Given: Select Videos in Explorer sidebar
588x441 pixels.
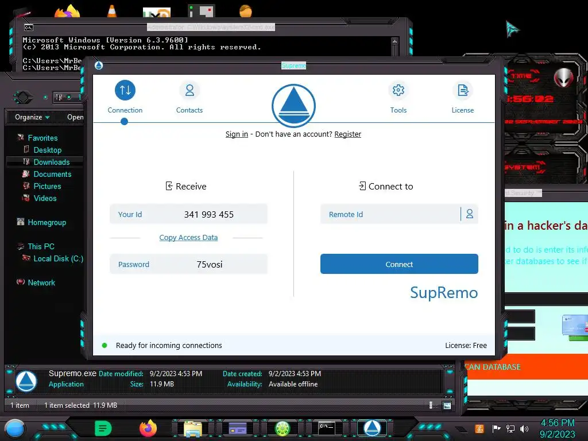Looking at the screenshot, I should pos(45,198).
